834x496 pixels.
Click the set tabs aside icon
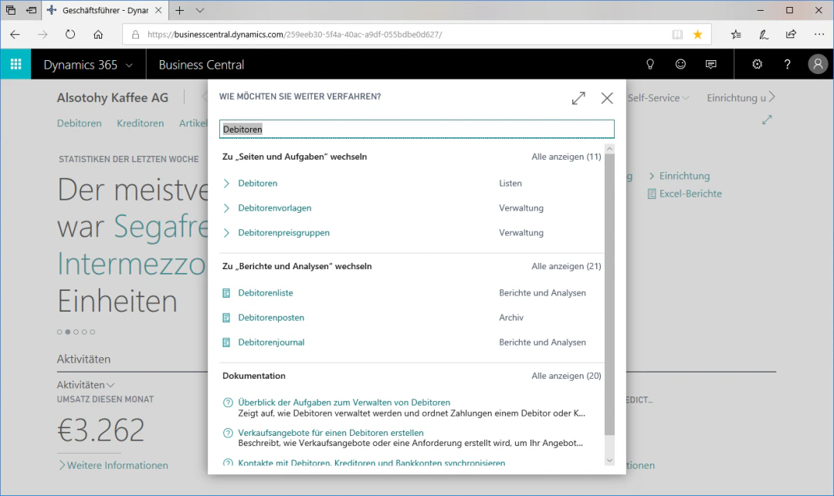click(31, 10)
